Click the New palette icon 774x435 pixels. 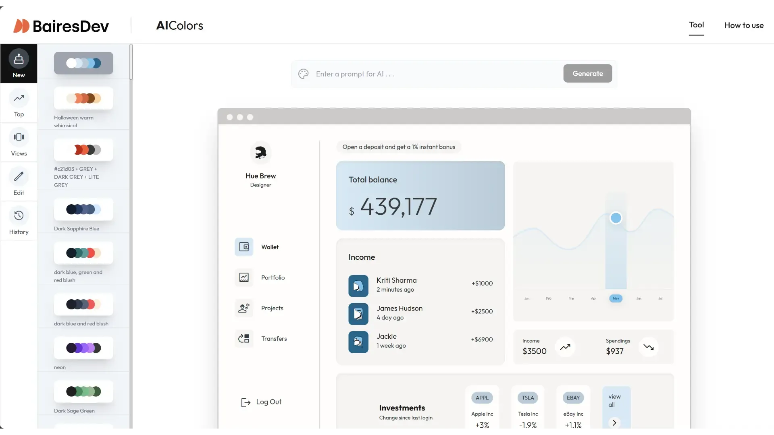19,59
